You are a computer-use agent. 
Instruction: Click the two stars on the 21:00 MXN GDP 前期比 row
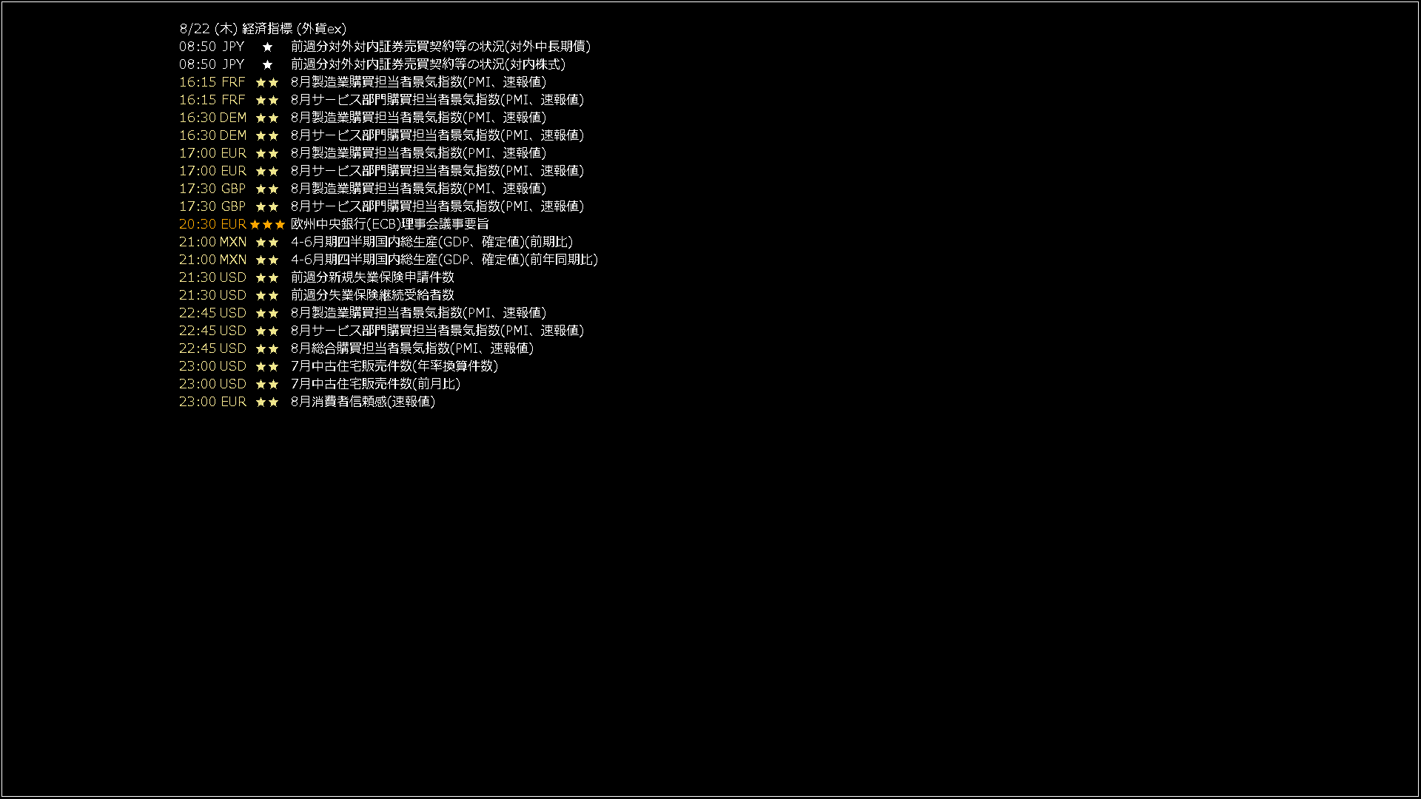(267, 242)
